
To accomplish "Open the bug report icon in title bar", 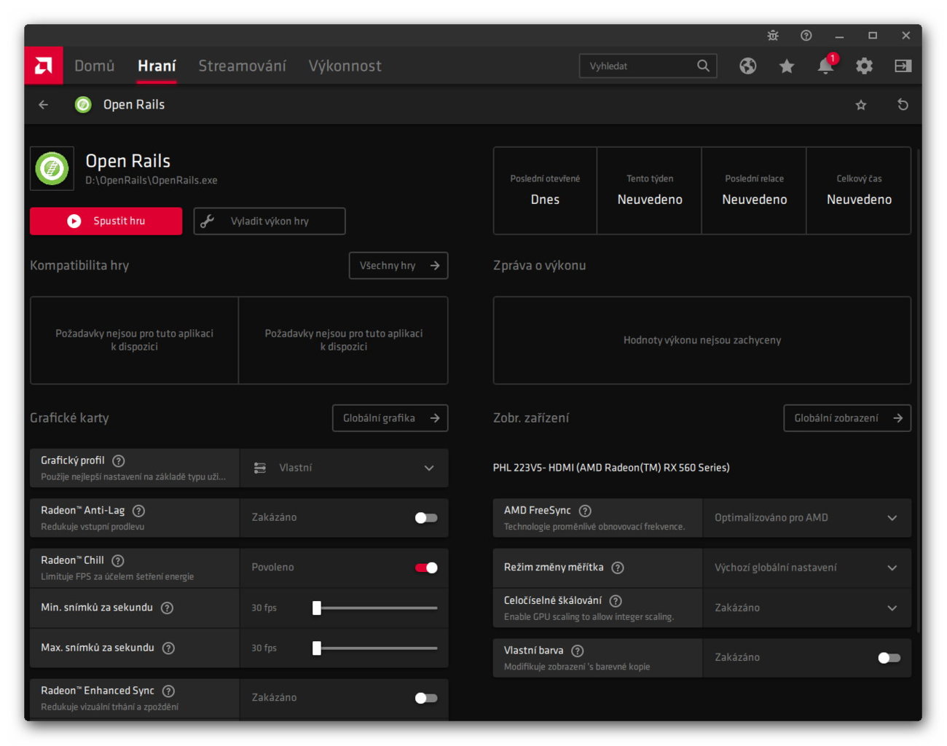I will (x=773, y=35).
